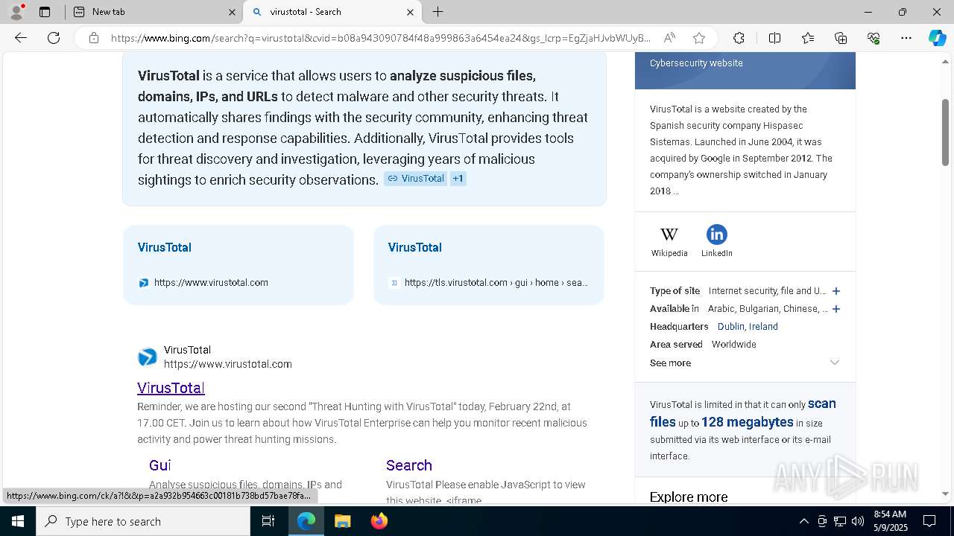
Task: Open the Search sublink
Action: click(x=409, y=465)
